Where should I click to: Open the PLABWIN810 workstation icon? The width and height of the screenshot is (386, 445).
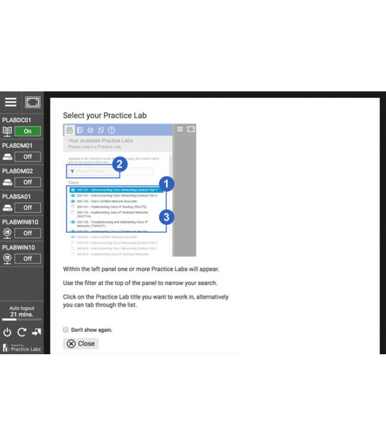8,233
